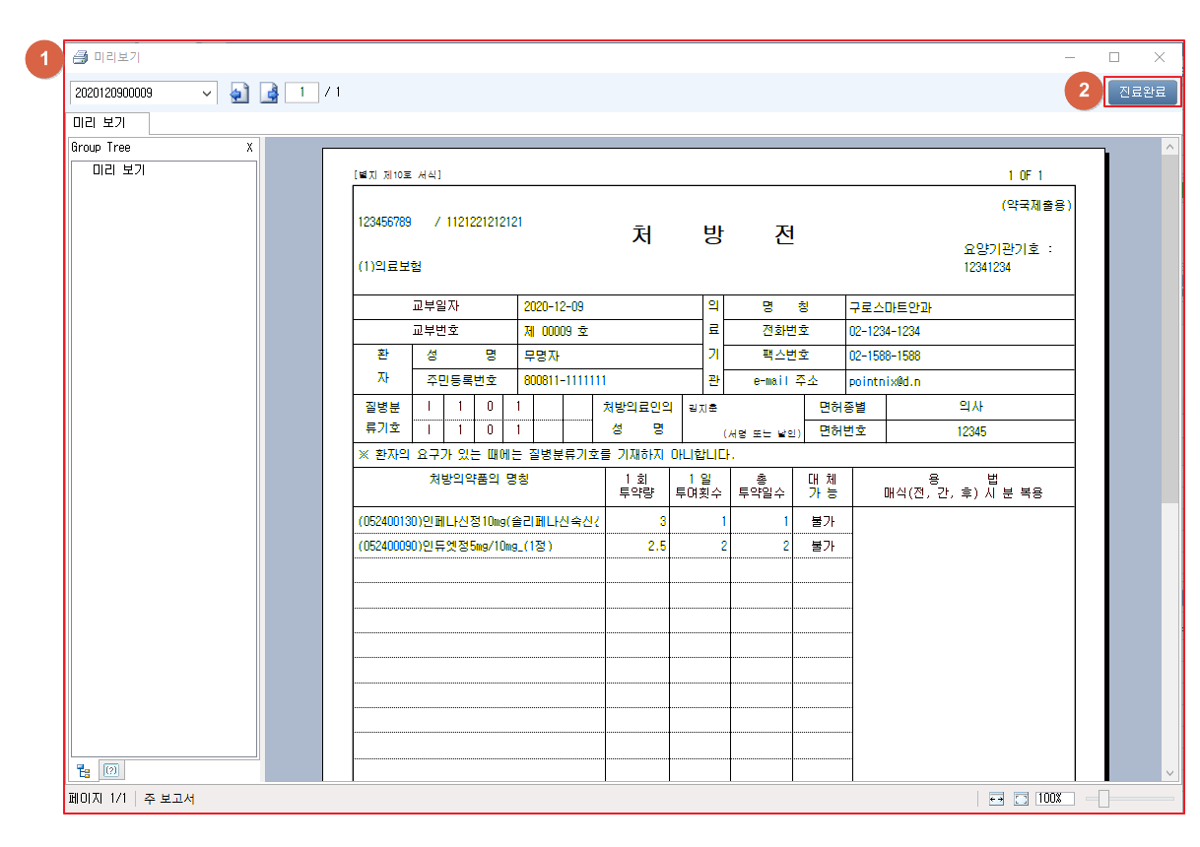1200x847 pixels.
Task: Go to the next page with arrow icon
Action: tap(269, 93)
